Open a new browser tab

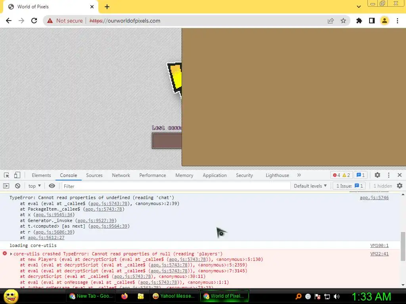[x=107, y=7]
